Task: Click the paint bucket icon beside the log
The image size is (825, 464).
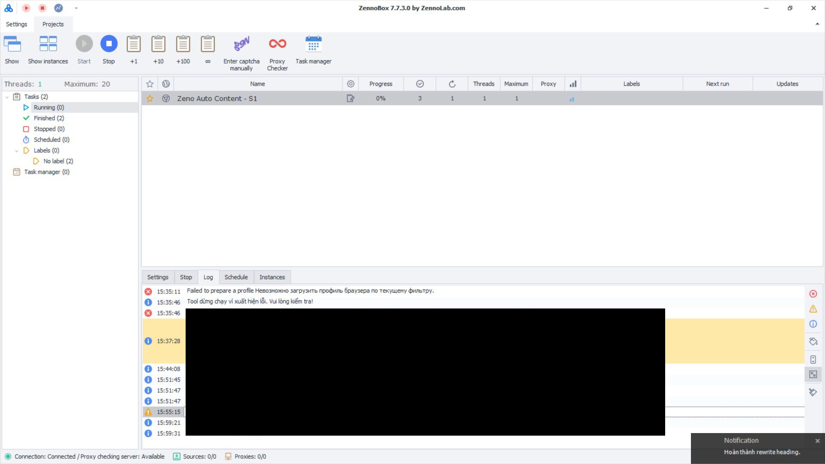Action: click(813, 342)
